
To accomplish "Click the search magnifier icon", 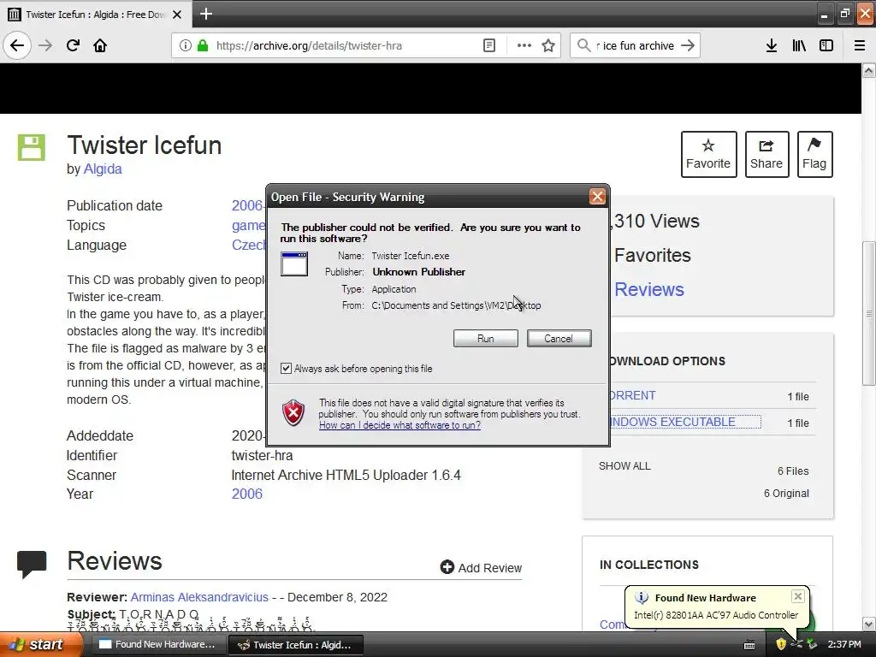I will (583, 45).
